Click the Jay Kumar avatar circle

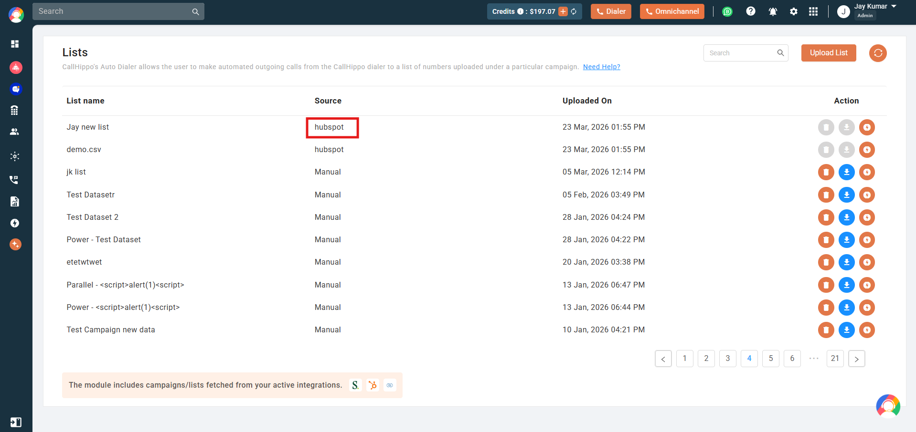[843, 11]
